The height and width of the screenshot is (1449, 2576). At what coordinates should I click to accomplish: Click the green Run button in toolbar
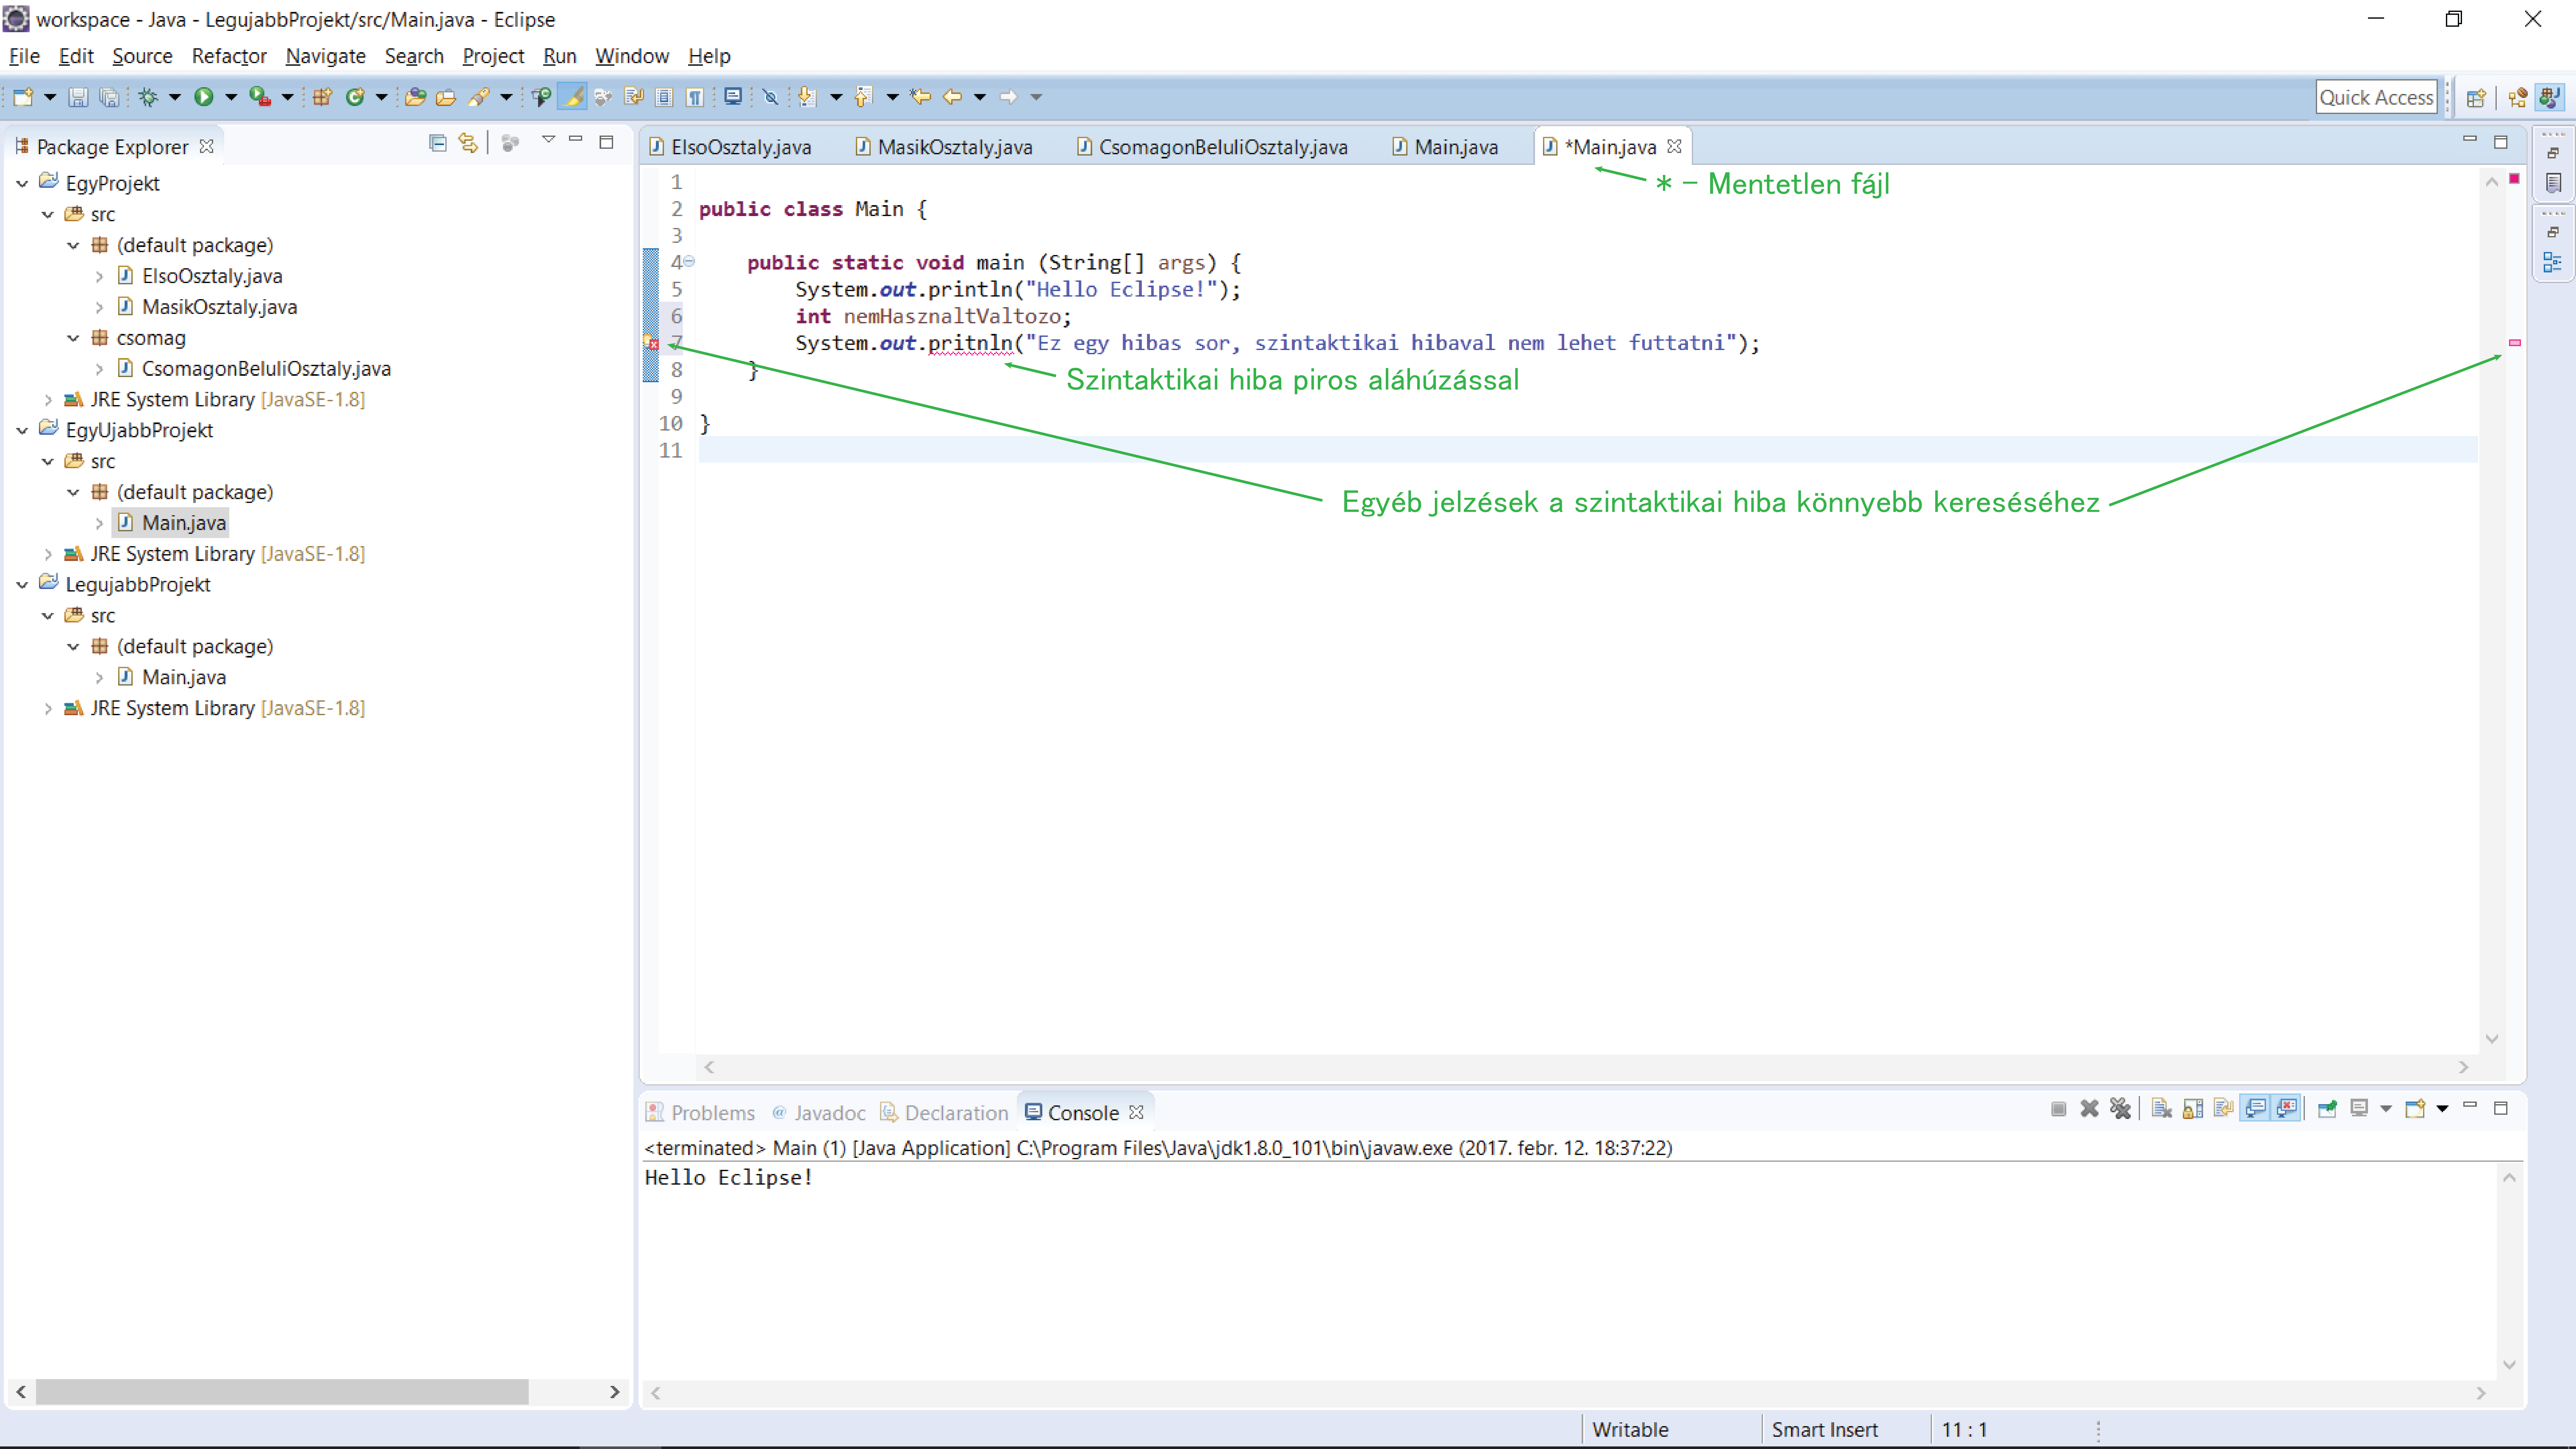tap(204, 97)
